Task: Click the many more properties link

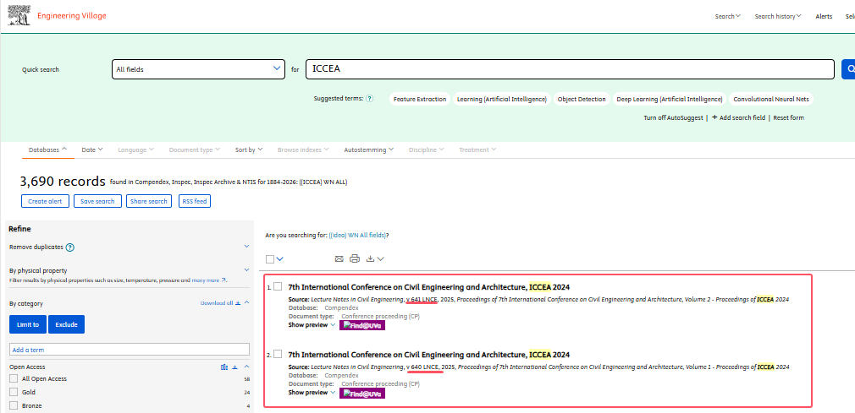Action: tap(208, 280)
